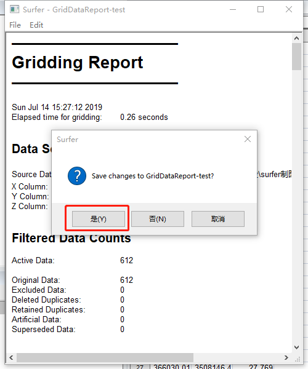
Task: Click the resize grip in window corner
Action: [x=298, y=359]
